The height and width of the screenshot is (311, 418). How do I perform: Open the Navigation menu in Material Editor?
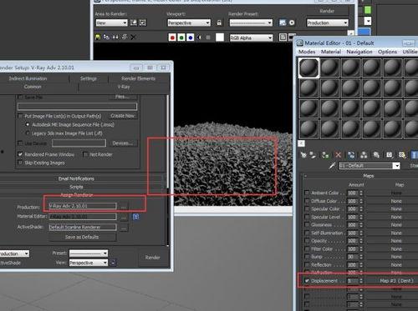(359, 52)
